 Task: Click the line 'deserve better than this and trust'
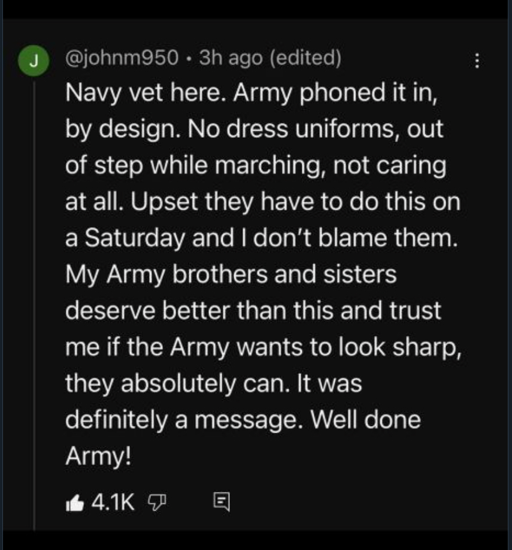coord(253,310)
